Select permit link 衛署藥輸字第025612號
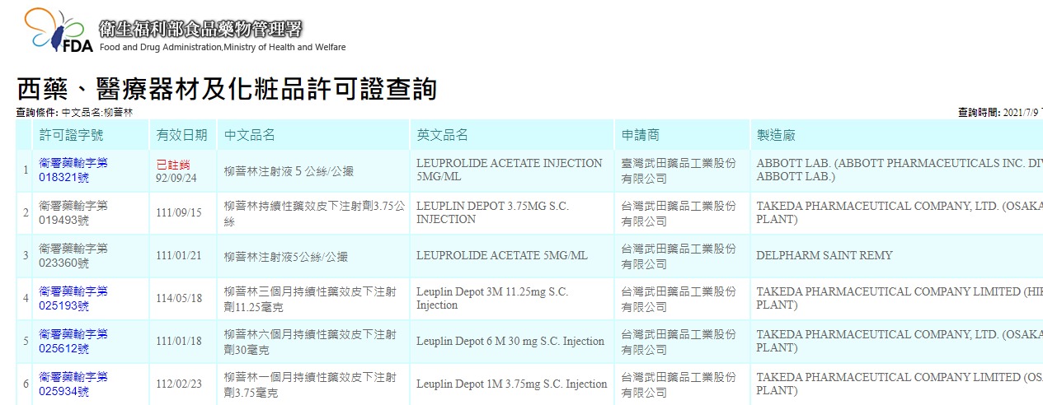This screenshot has width=1043, height=405. (x=73, y=342)
